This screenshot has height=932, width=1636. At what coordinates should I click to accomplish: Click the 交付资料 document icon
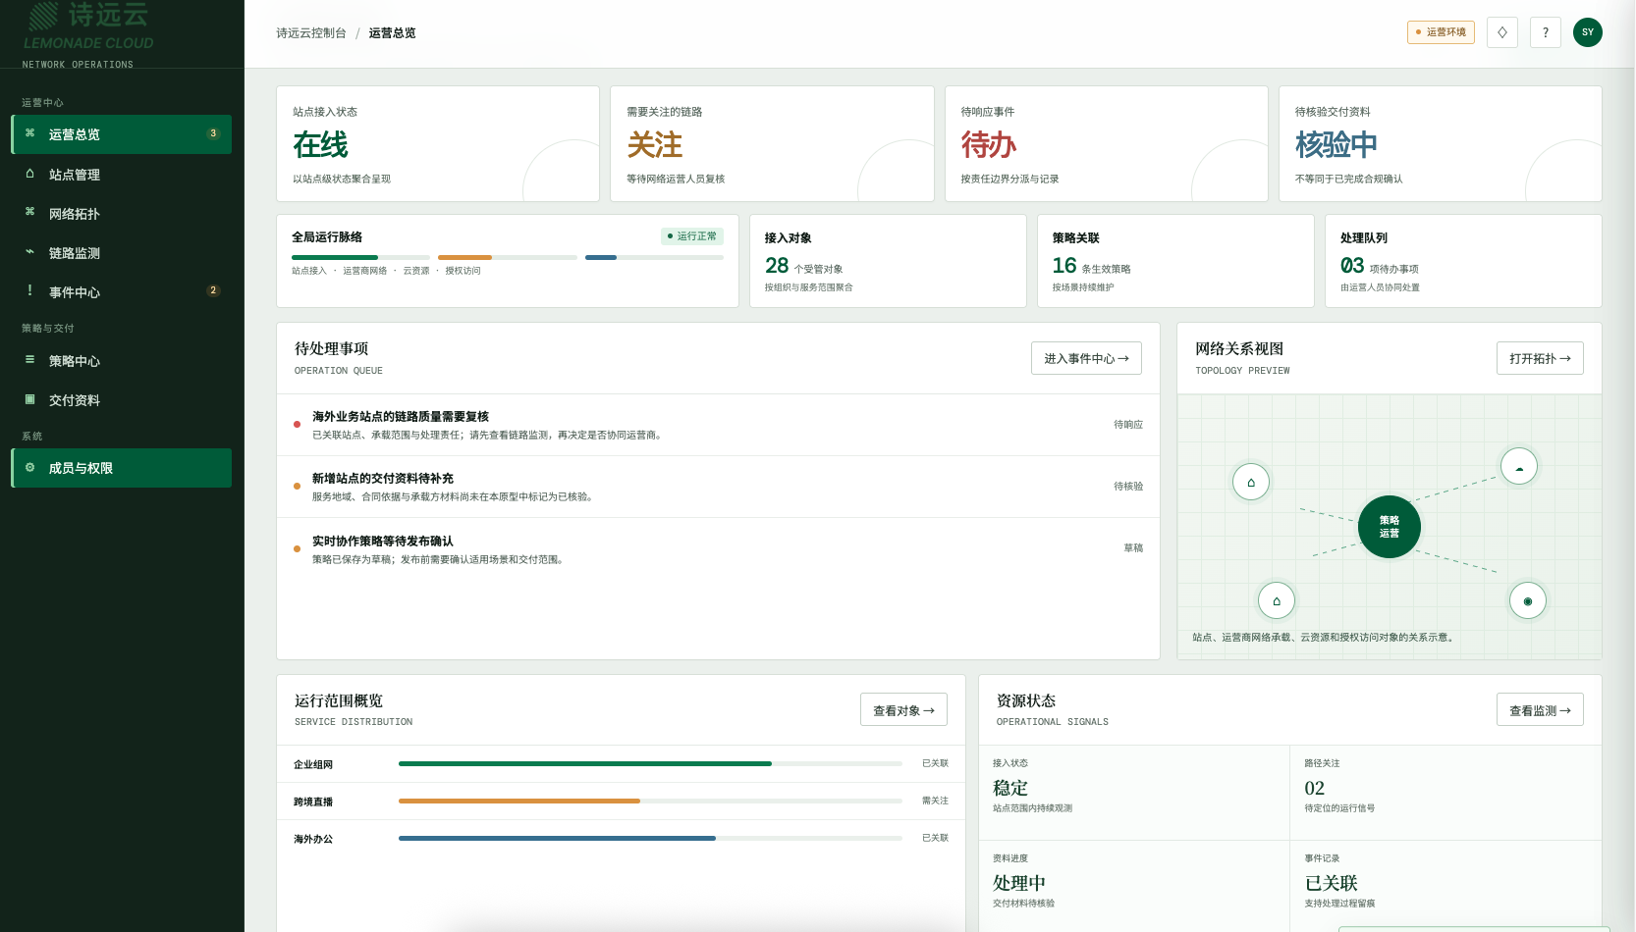click(x=29, y=399)
